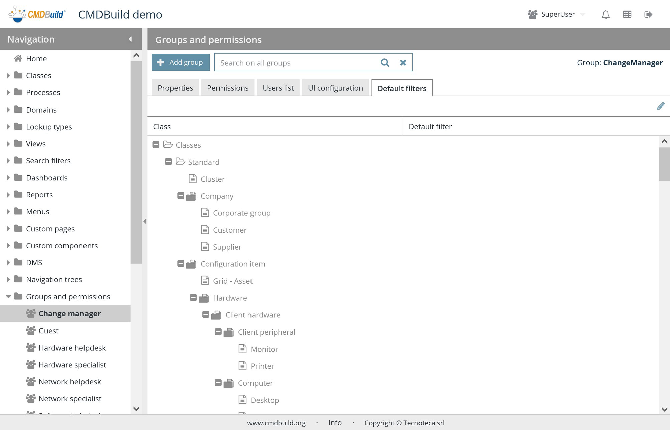Open the Info footer link
Viewport: 670px width, 430px height.
335,423
